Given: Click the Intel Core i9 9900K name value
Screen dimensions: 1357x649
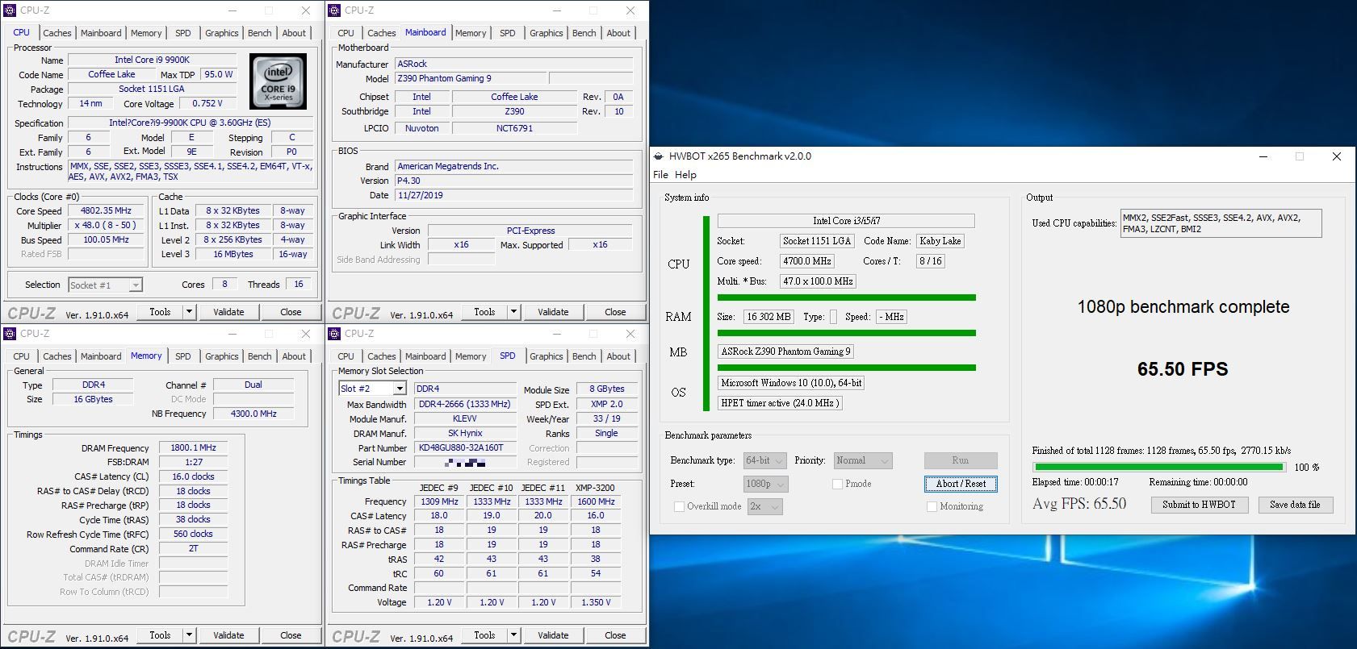Looking at the screenshot, I should (x=152, y=60).
